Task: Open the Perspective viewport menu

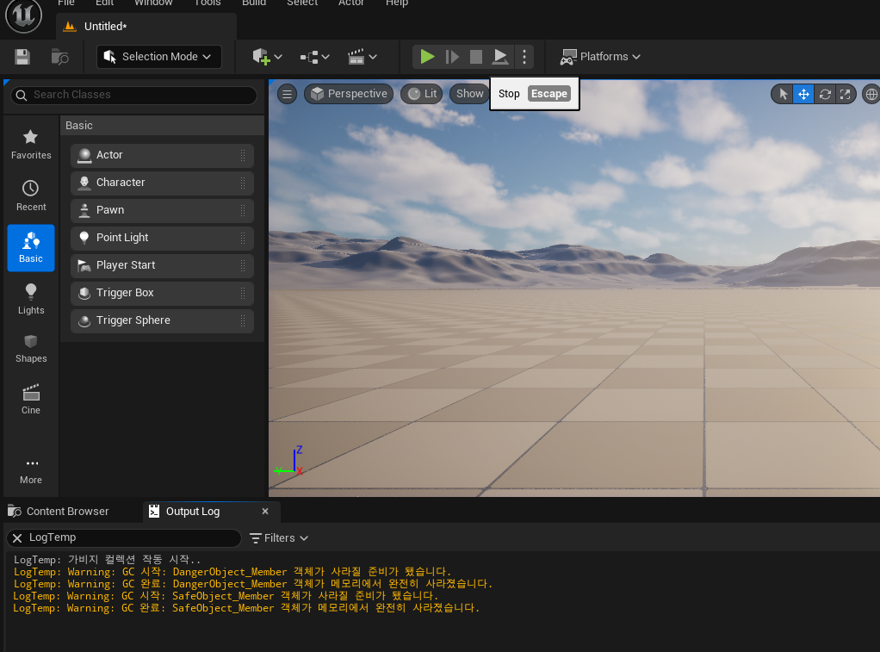Action: click(349, 94)
